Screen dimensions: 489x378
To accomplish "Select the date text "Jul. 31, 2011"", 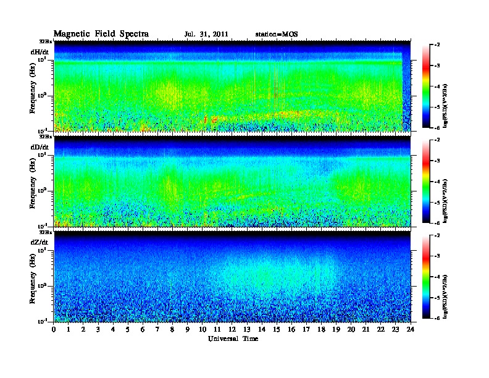I will coord(206,35).
